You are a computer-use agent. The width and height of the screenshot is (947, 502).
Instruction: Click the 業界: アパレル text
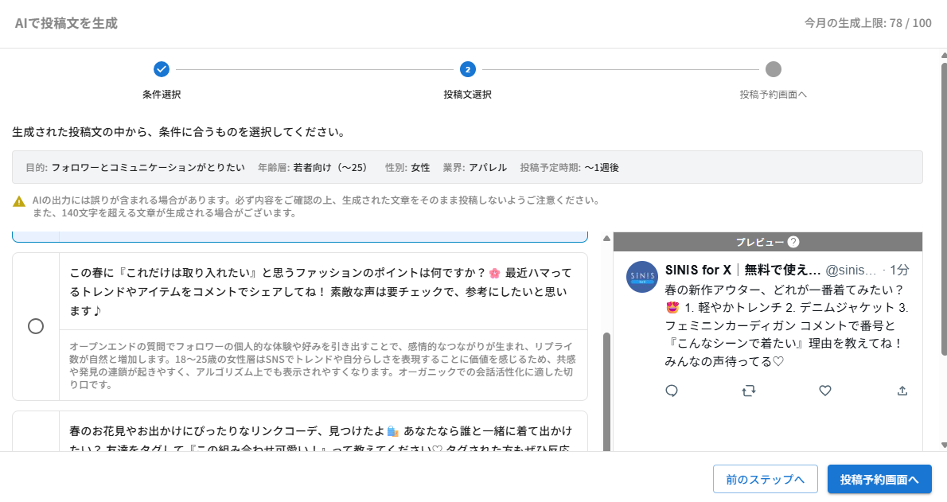[x=475, y=167]
